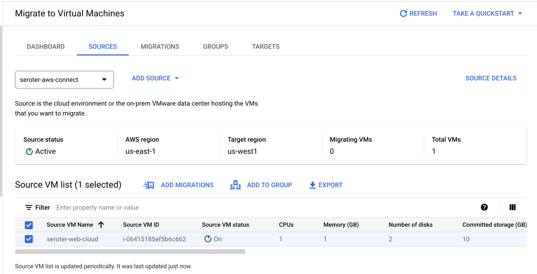537x274 pixels.
Task: Uncheck the seroter-web-cloud row checkbox
Action: click(x=29, y=239)
